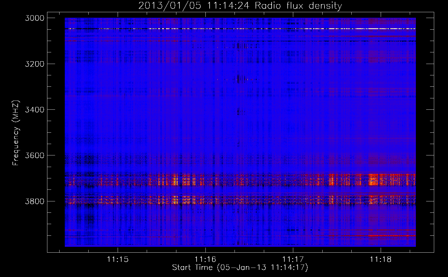Click the 'Frequency (MHZ)' axis label
The image size is (448, 277).
click(x=16, y=133)
